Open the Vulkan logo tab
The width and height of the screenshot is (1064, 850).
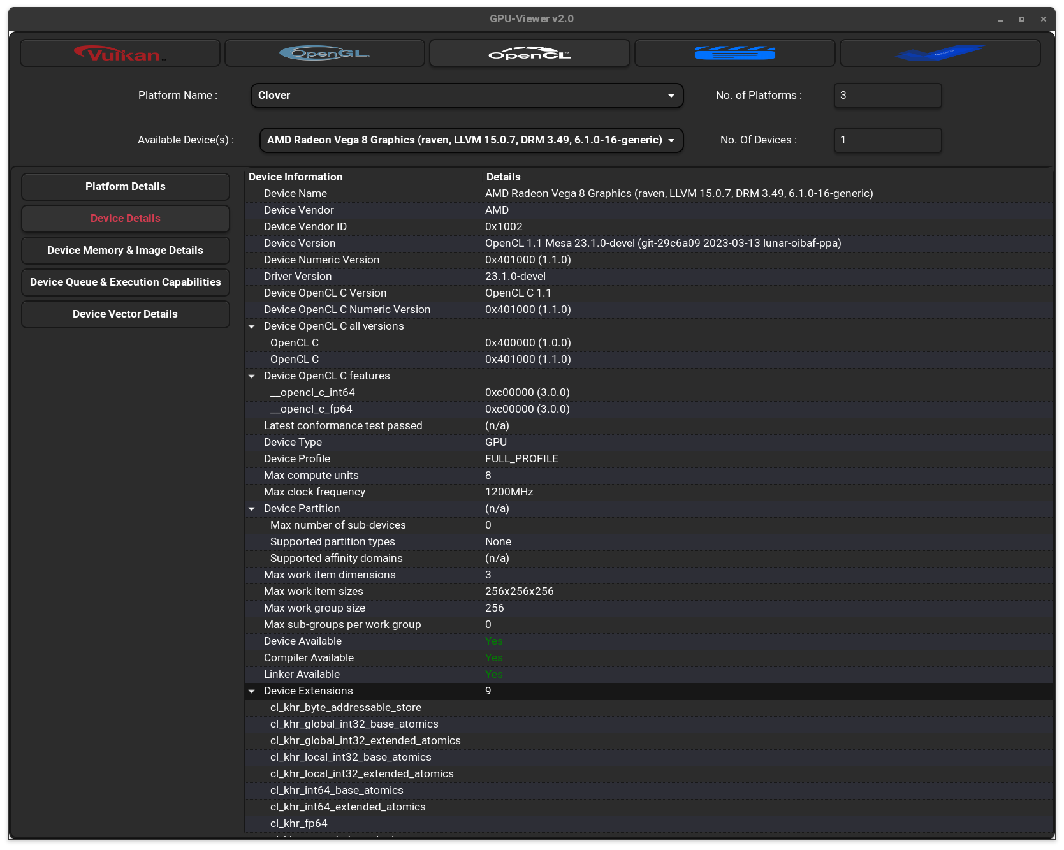(x=120, y=54)
